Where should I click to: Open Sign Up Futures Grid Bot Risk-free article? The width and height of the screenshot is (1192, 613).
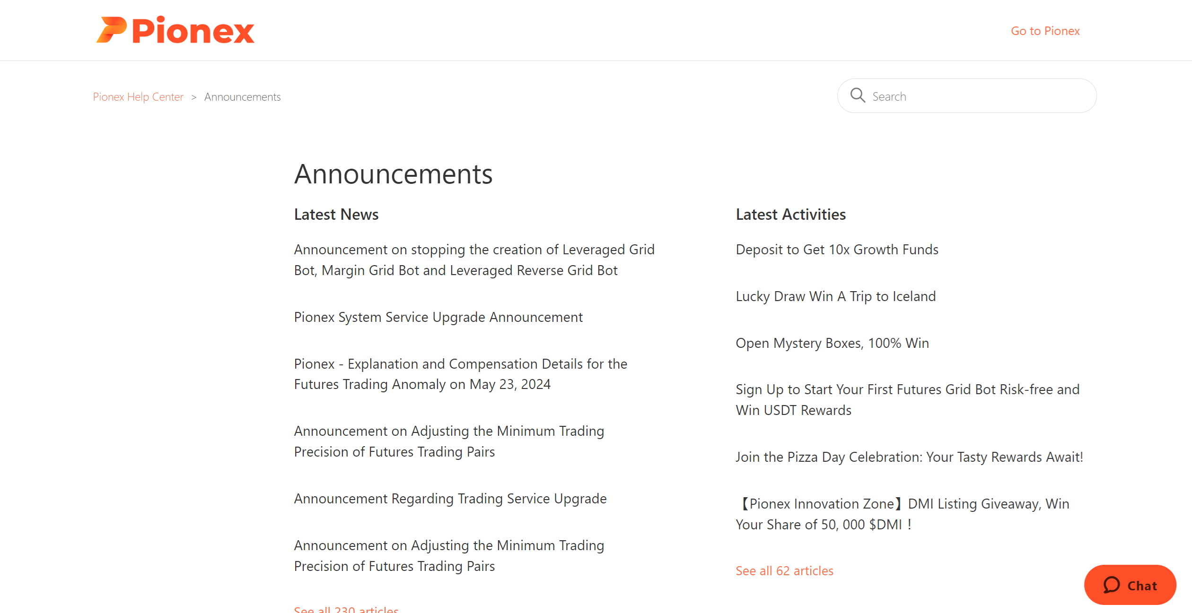(907, 400)
